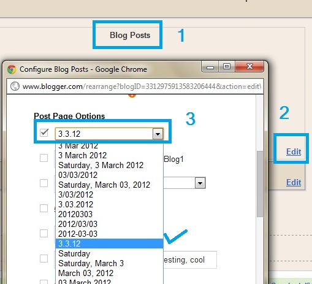This screenshot has height=284, width=312.
Task: Uncheck the date format checkbox beside 3.3.12
Action: (x=44, y=133)
